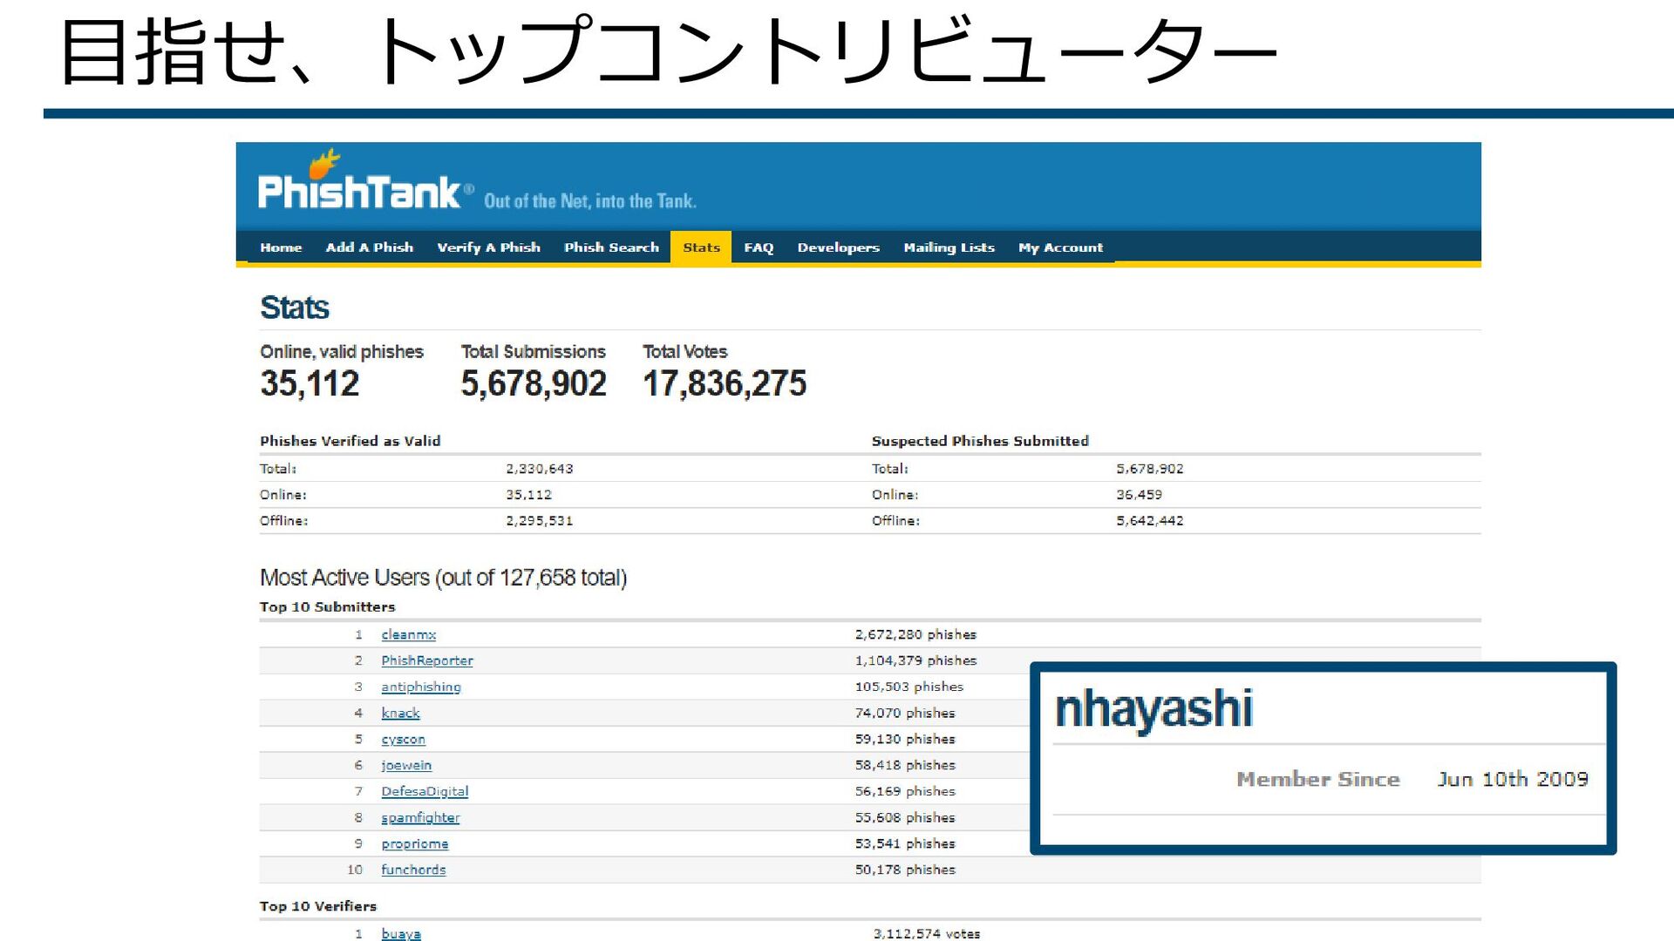Screen dimensions: 1674x941
Task: Click joewein in Top 10 Submitters
Action: pos(405,766)
